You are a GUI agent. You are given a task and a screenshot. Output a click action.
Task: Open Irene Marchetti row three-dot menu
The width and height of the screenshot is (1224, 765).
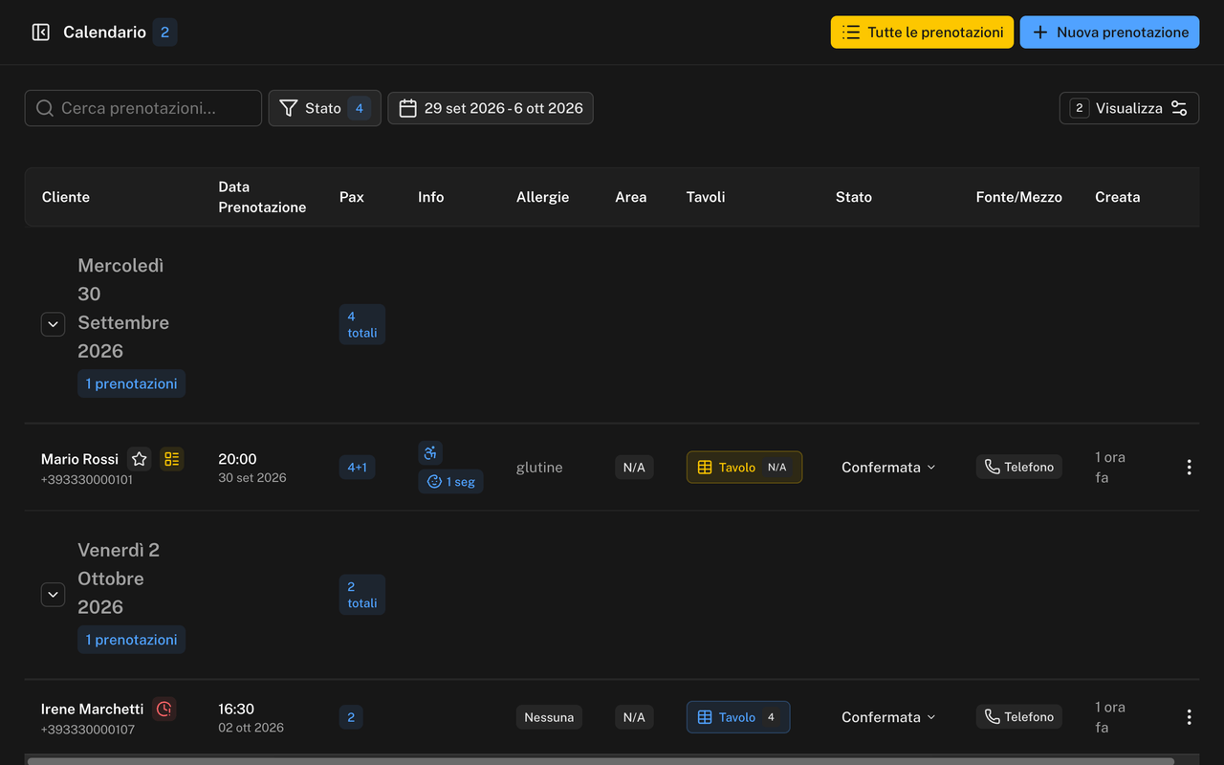pos(1189,717)
